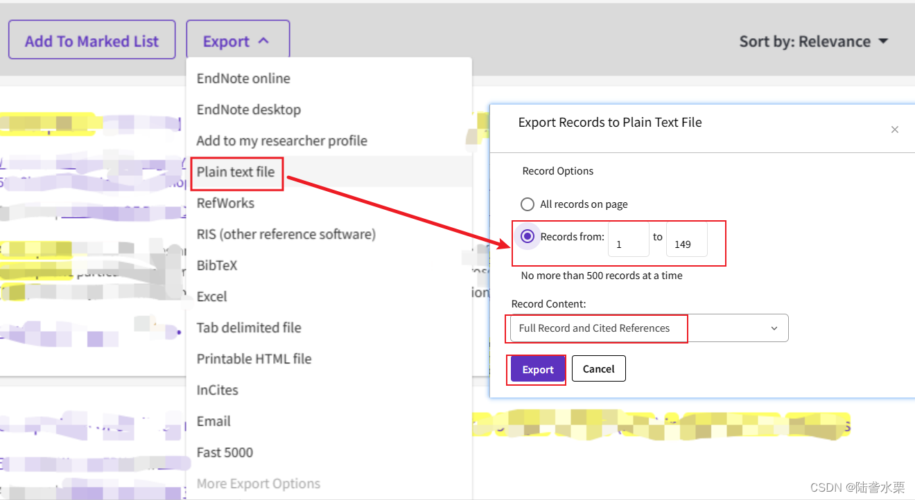Close the Export Records dialog

point(895,130)
